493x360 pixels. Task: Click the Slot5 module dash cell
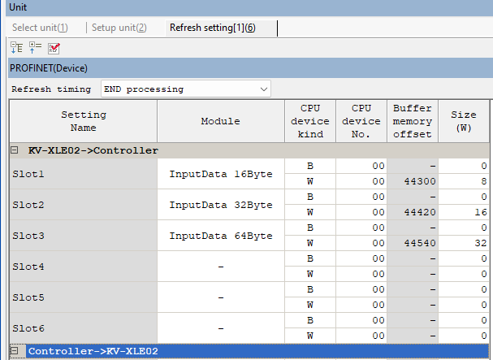click(x=221, y=297)
